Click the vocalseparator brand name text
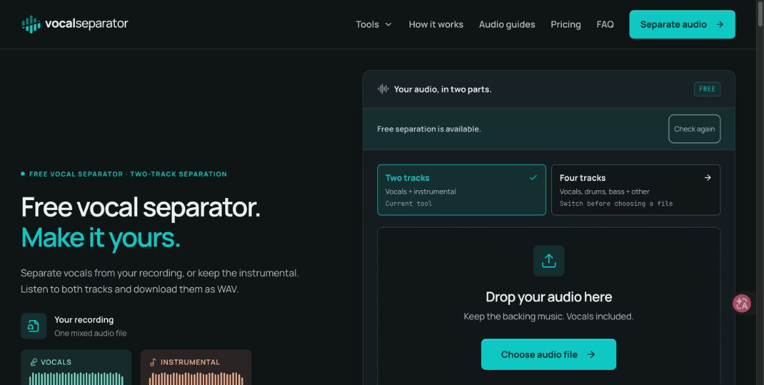Screen dimensions: 764x385 click(86, 24)
